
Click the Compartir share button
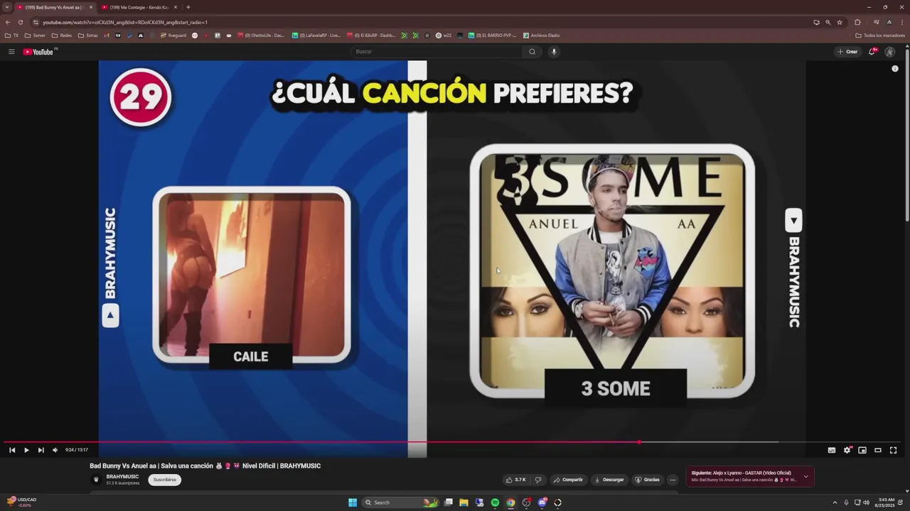pos(568,480)
